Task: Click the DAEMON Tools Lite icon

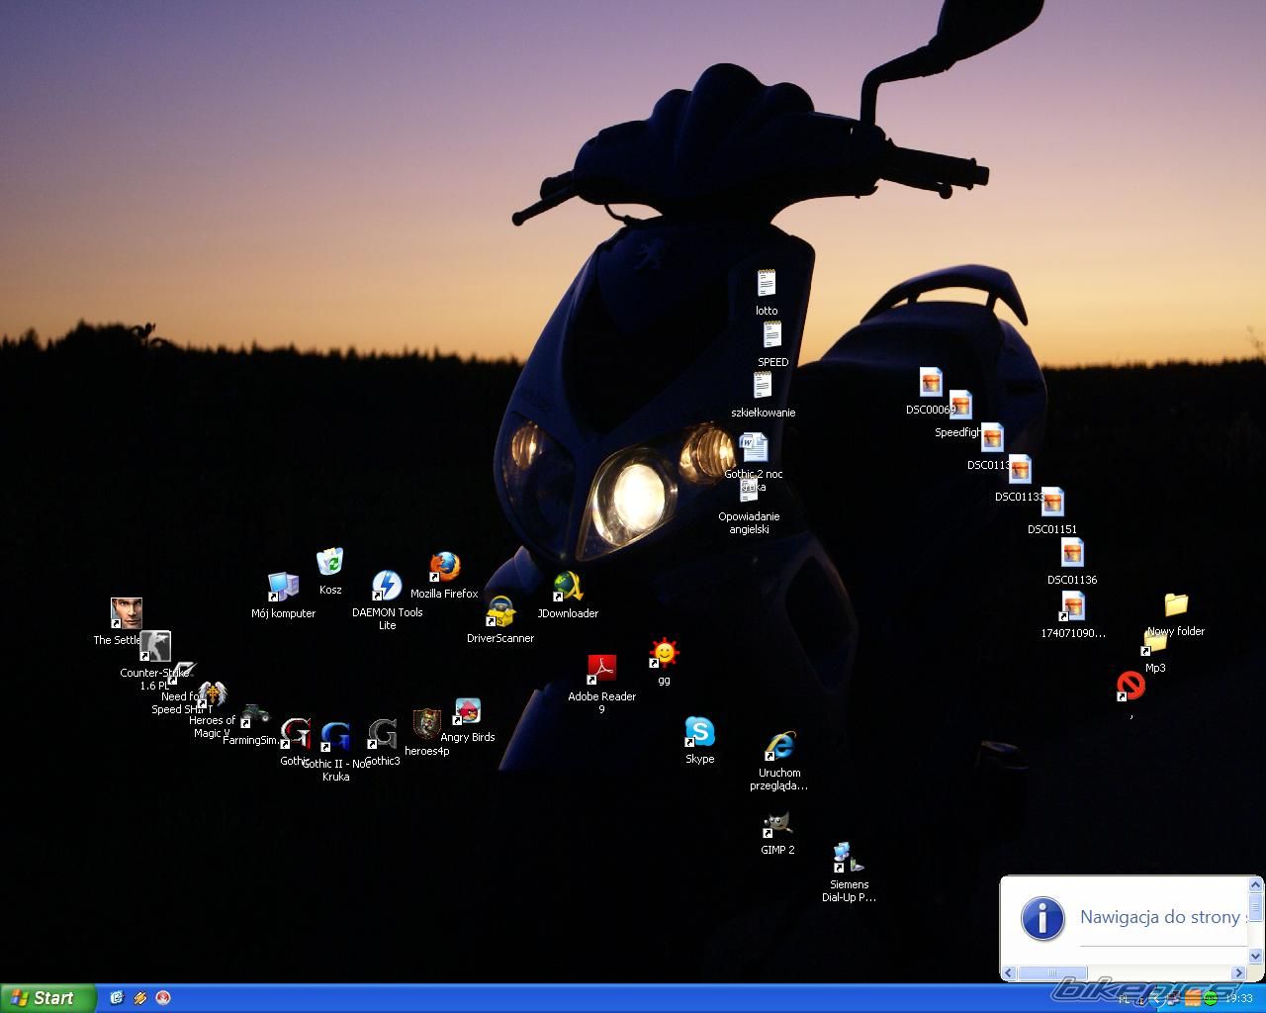Action: click(387, 587)
